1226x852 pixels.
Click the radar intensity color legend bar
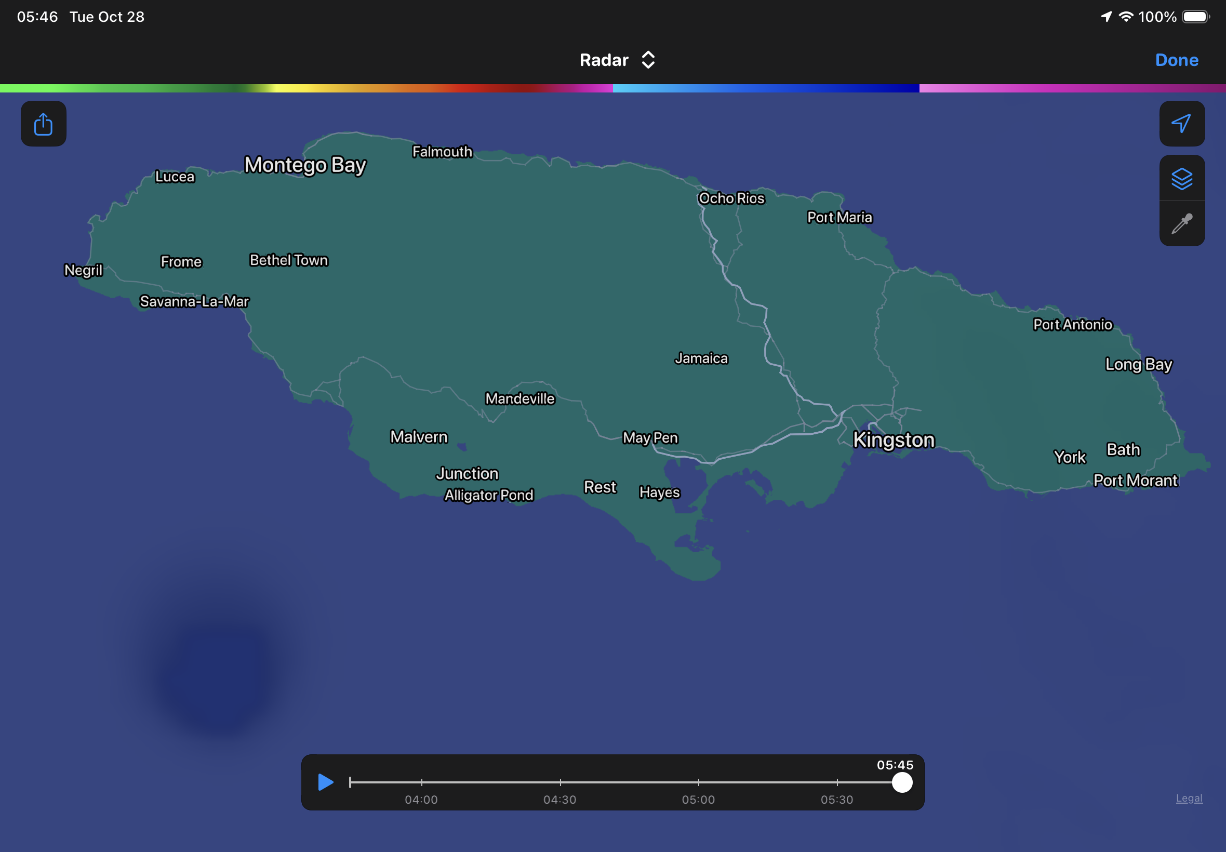[612, 88]
